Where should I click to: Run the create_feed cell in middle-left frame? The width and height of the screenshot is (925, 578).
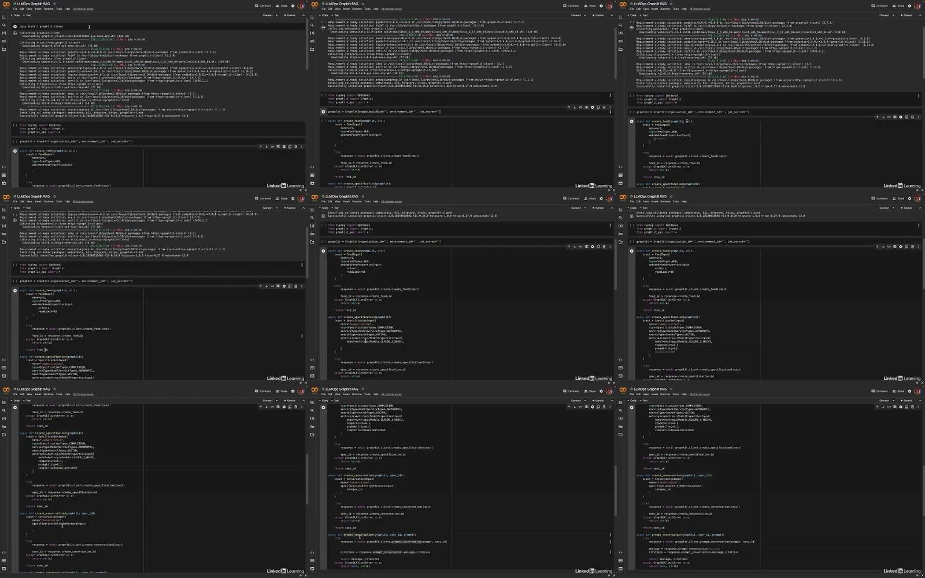pyautogui.click(x=15, y=291)
